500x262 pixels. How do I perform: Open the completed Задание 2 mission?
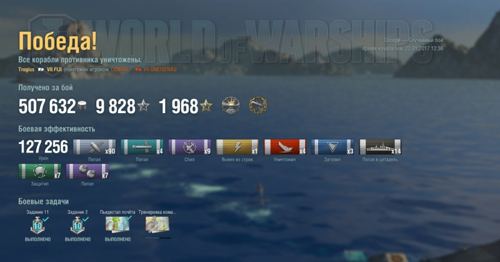point(77,225)
